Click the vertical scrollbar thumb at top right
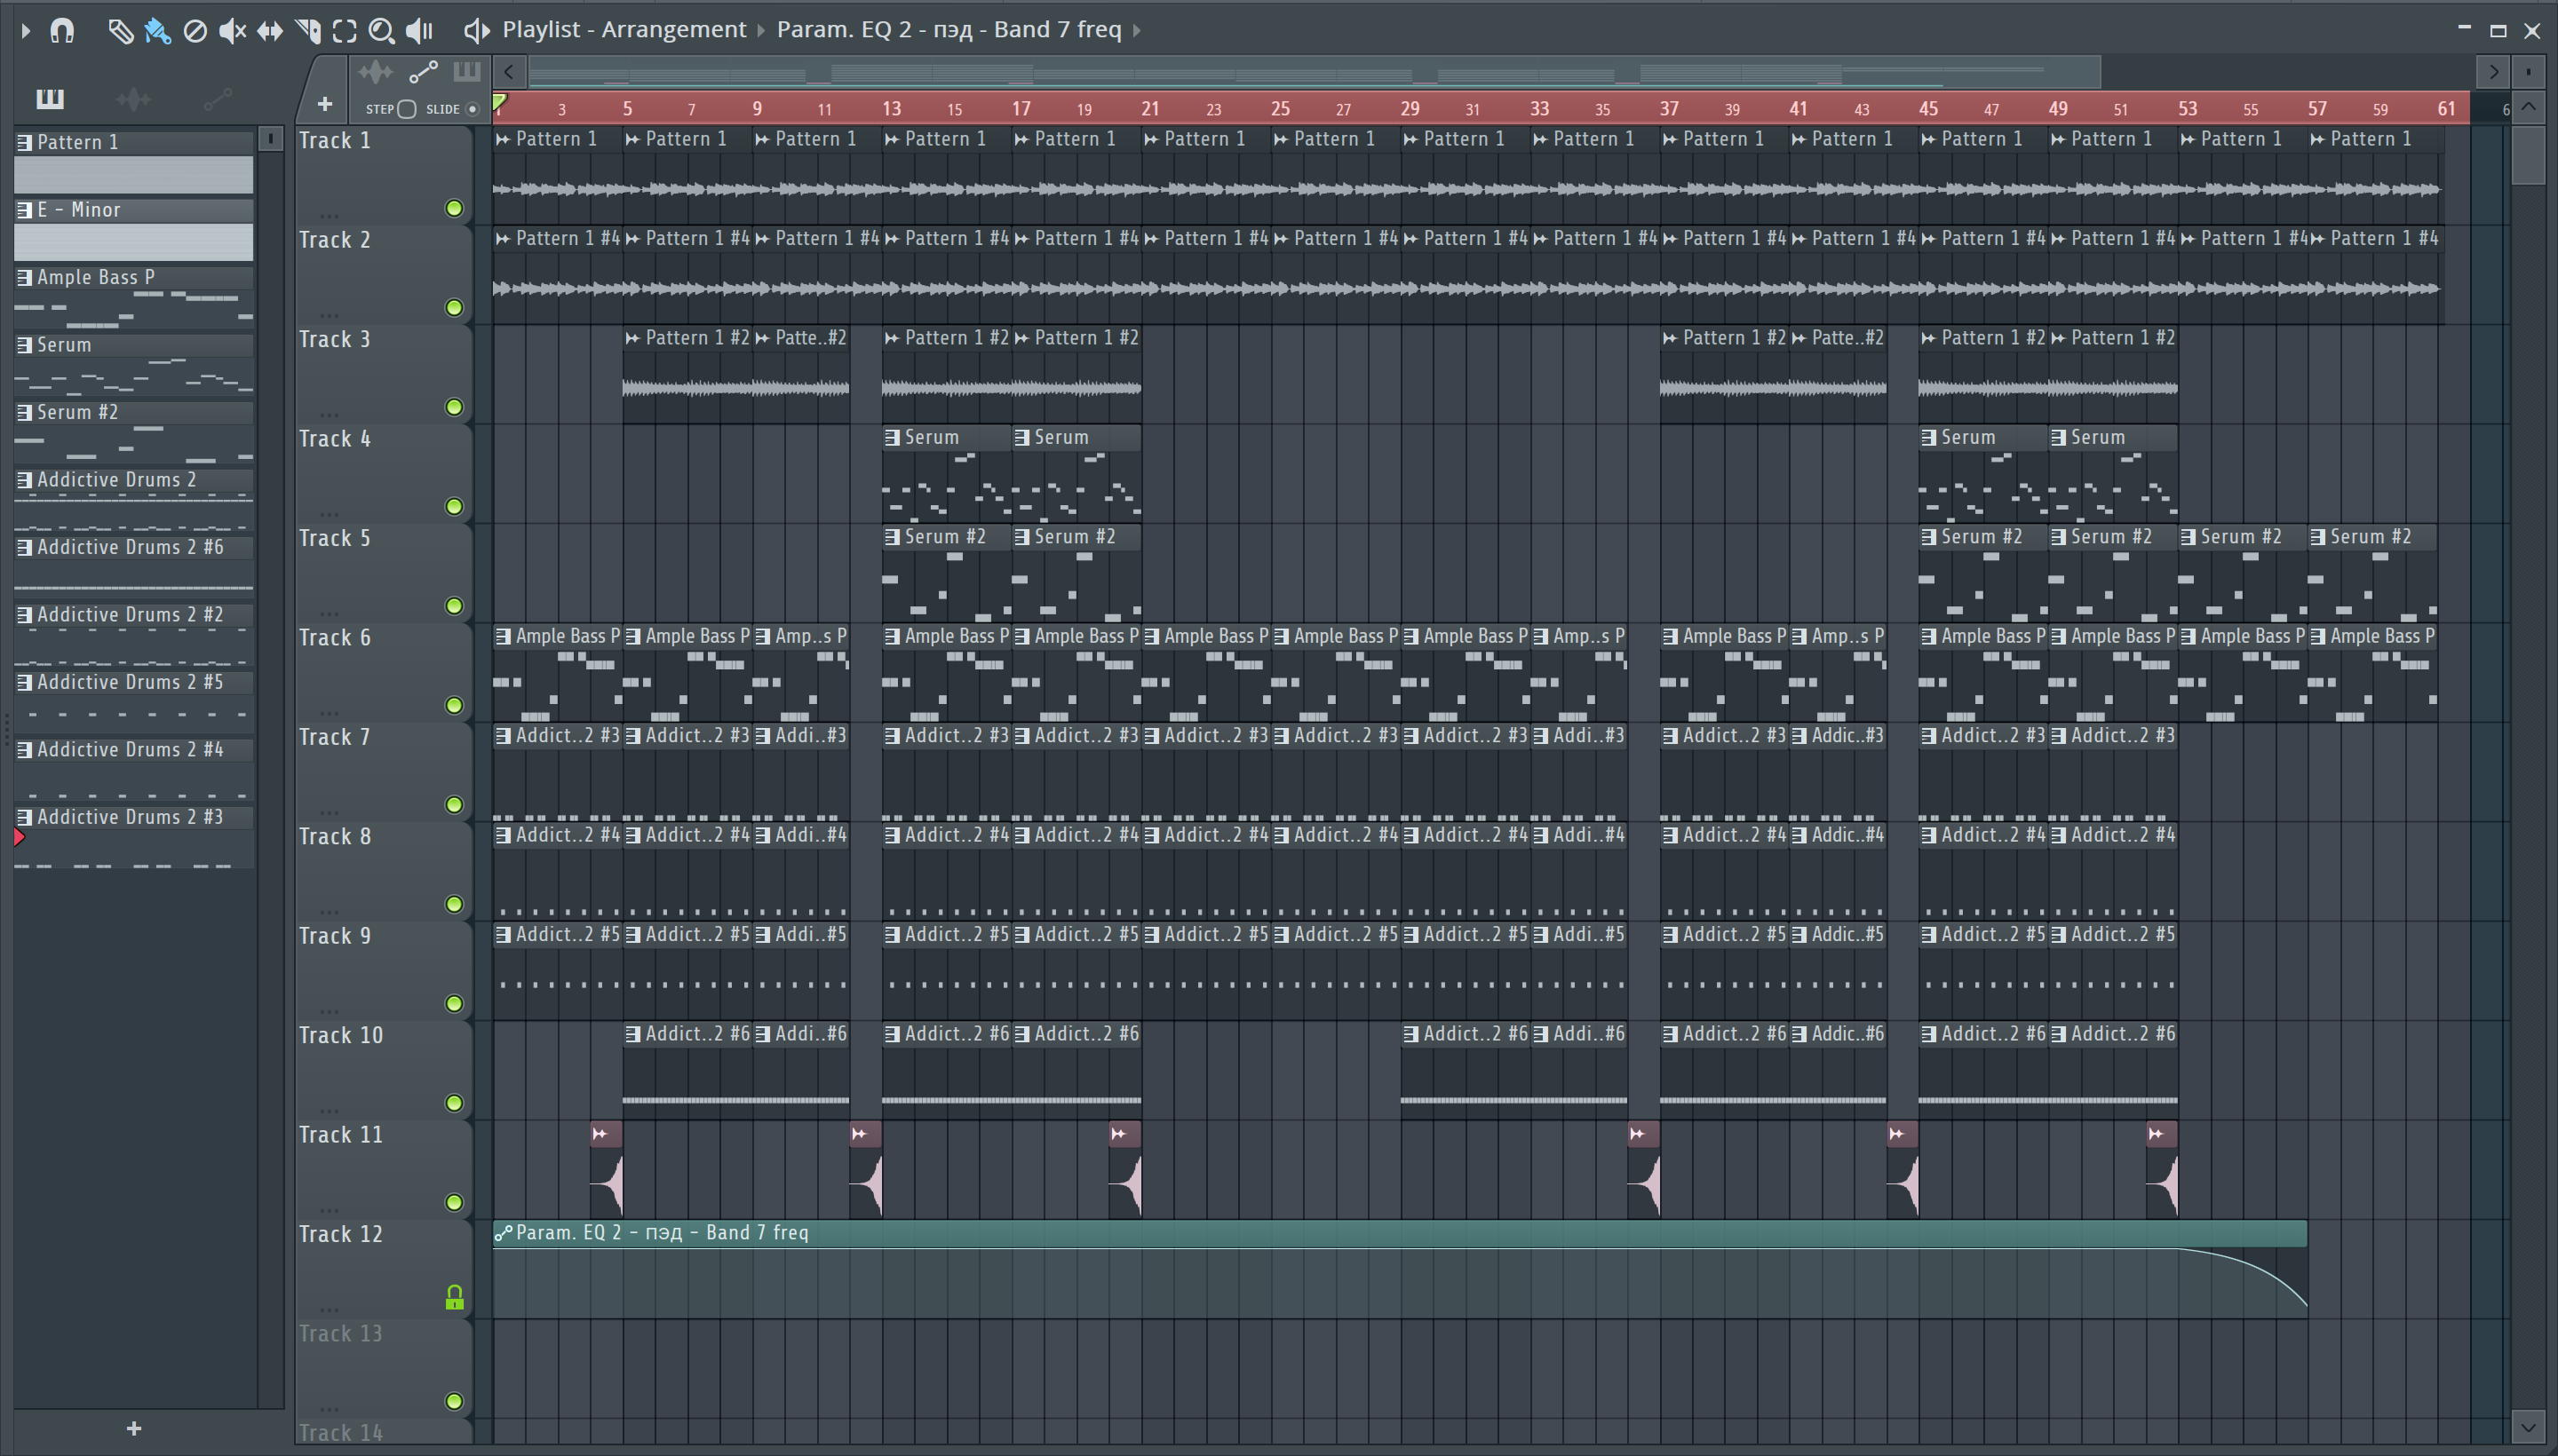The height and width of the screenshot is (1456, 2558). click(2529, 155)
